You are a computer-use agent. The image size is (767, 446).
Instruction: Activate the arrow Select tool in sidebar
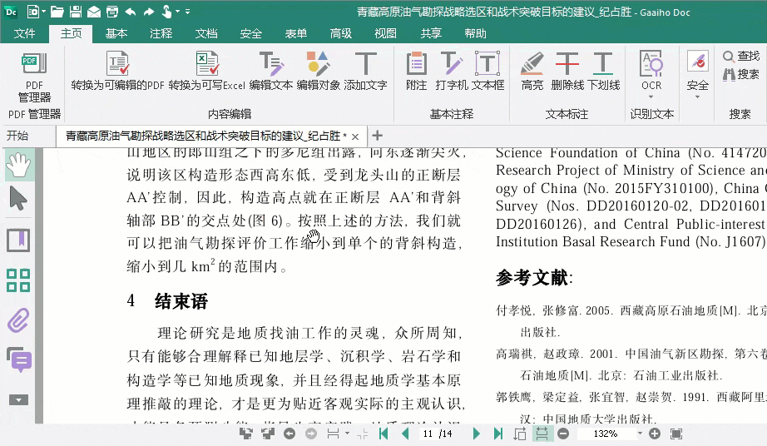point(18,199)
